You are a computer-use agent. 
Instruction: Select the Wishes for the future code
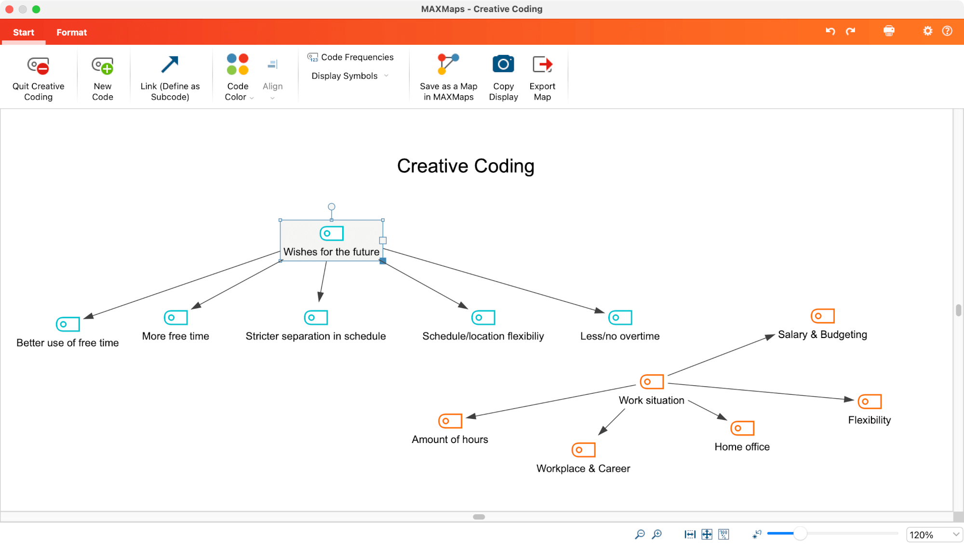click(x=332, y=241)
